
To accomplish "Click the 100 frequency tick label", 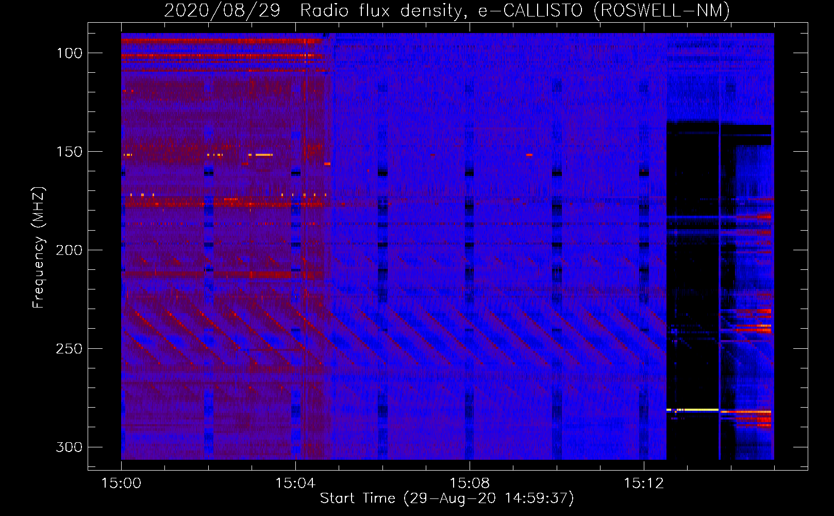I will (x=69, y=53).
